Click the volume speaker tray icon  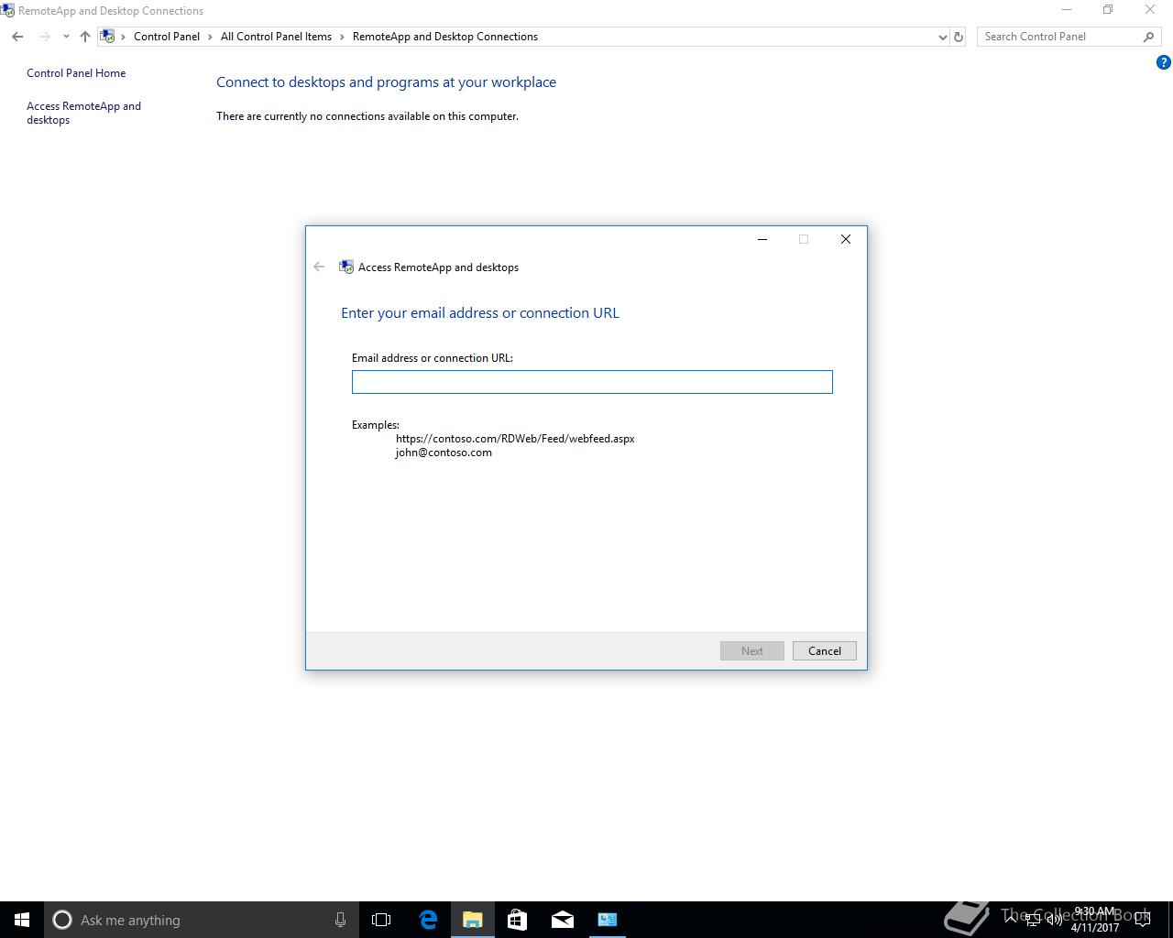click(1054, 920)
